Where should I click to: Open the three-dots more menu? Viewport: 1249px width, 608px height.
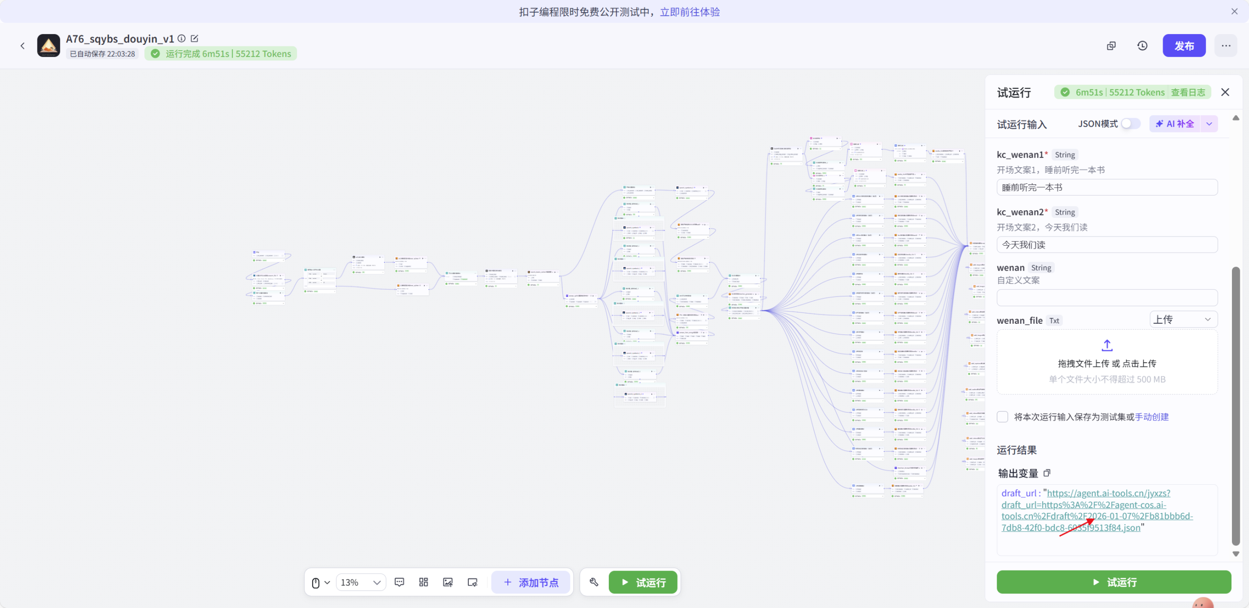pos(1226,46)
